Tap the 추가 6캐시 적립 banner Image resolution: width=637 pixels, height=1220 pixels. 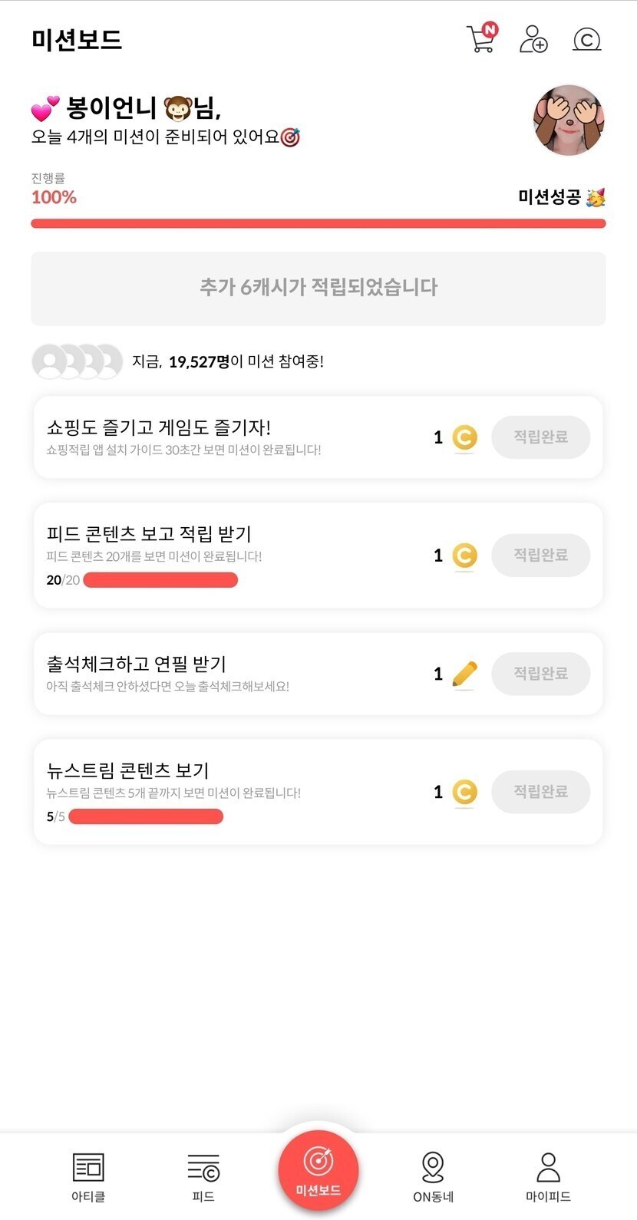point(318,288)
